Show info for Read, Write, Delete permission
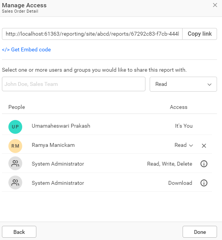This screenshot has height=240, width=222. point(204,164)
